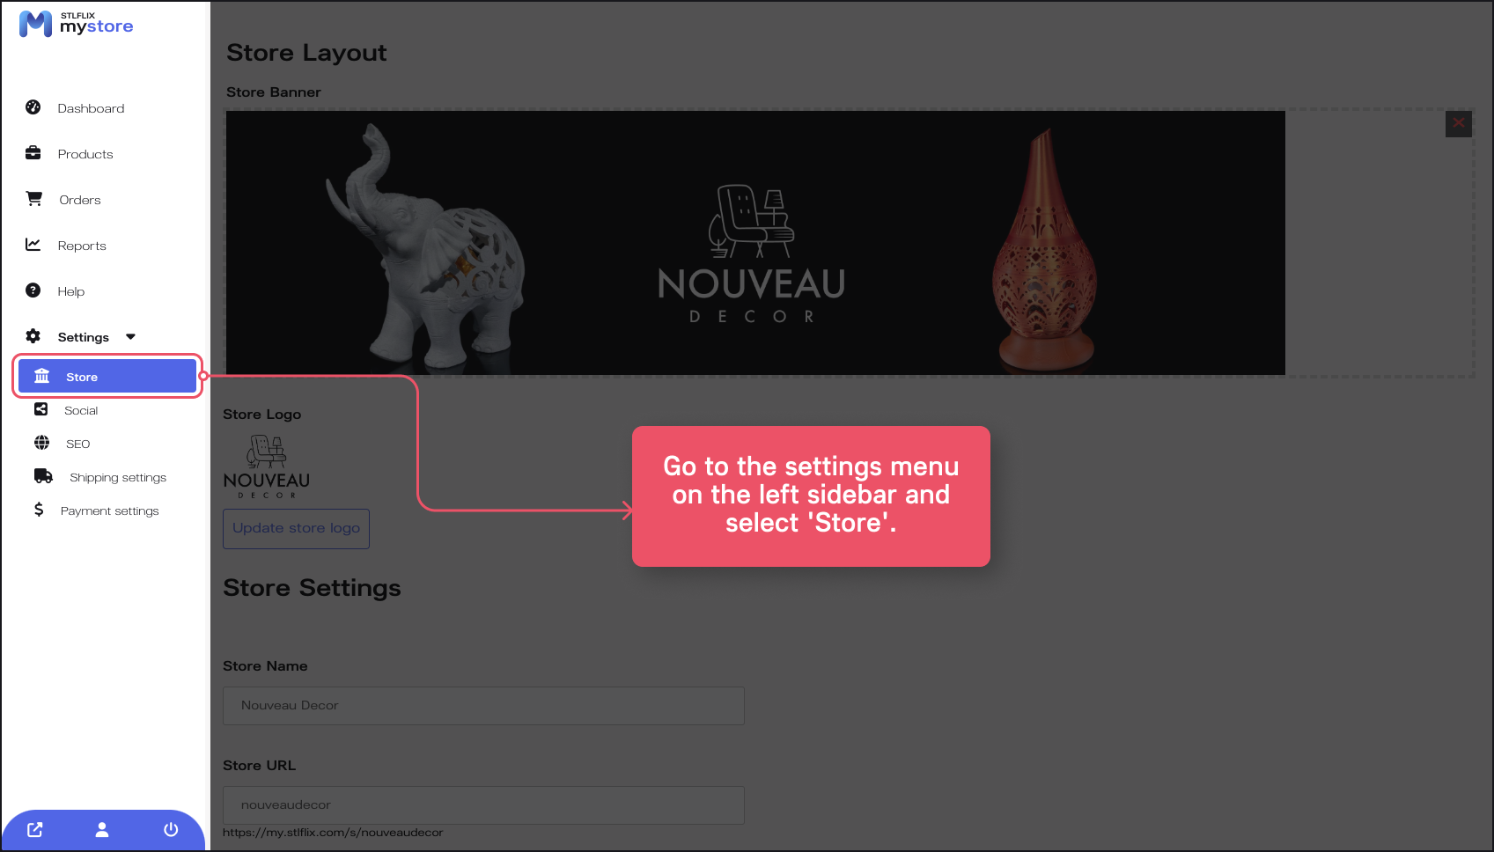Open Payment settings
This screenshot has height=852, width=1494.
tap(109, 510)
